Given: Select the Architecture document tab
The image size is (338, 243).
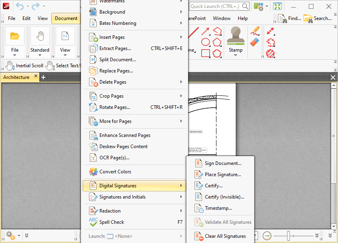Looking at the screenshot, I should click(x=16, y=77).
